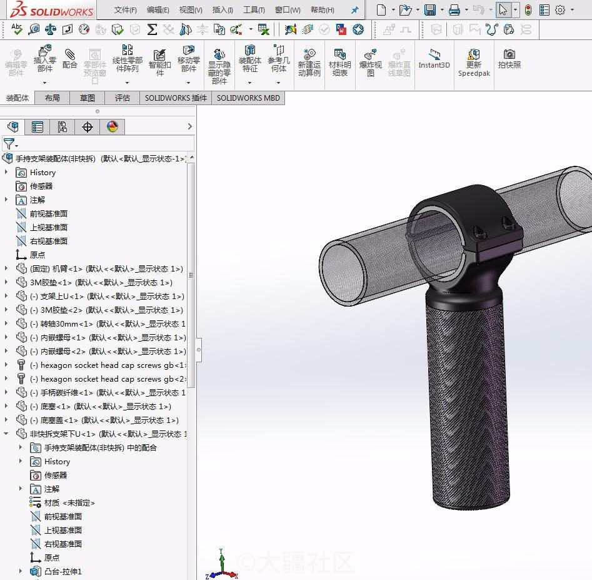Click the Save disk icon
This screenshot has height=580, width=592.
tap(429, 10)
